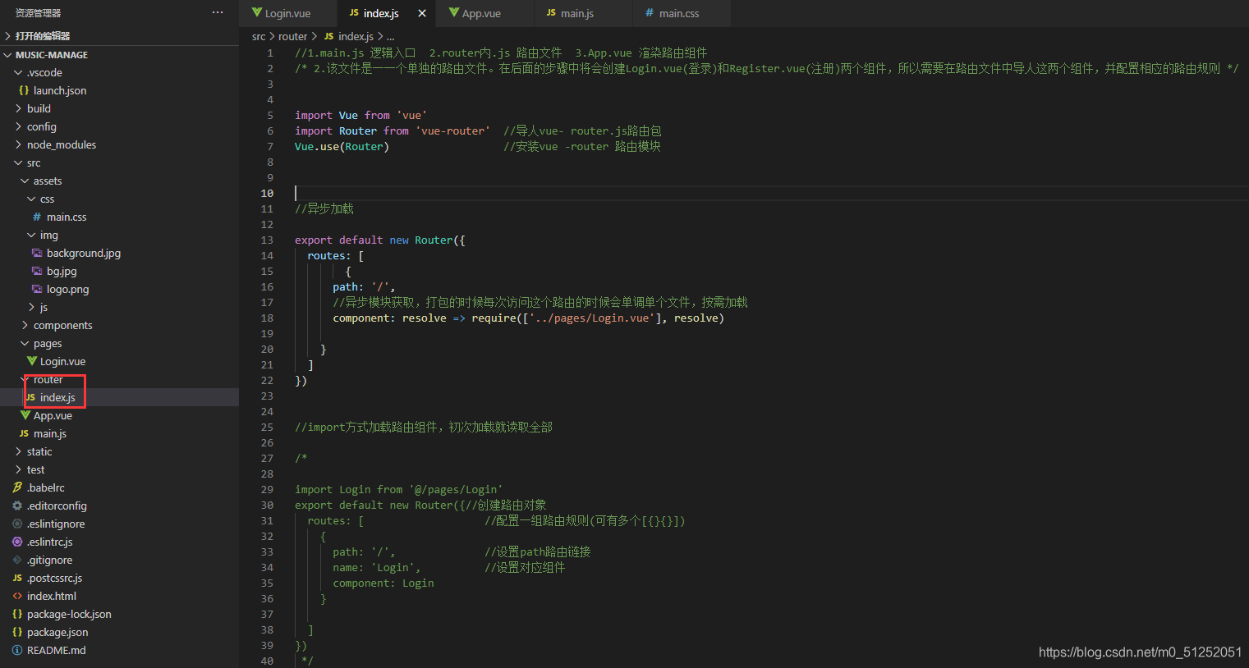This screenshot has width=1249, height=668.
Task: Click the braces icon beside launch.json
Action: (x=24, y=90)
